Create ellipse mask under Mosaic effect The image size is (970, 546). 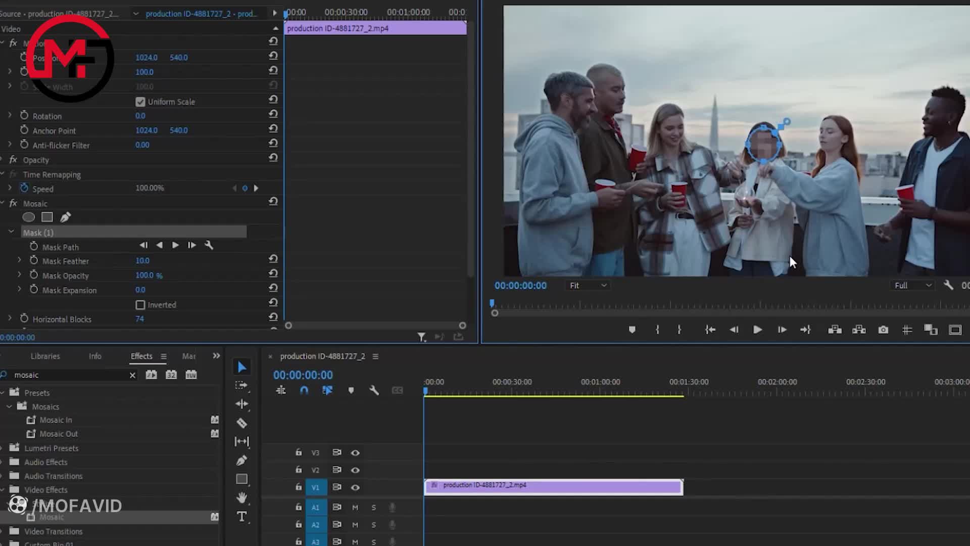(x=29, y=217)
